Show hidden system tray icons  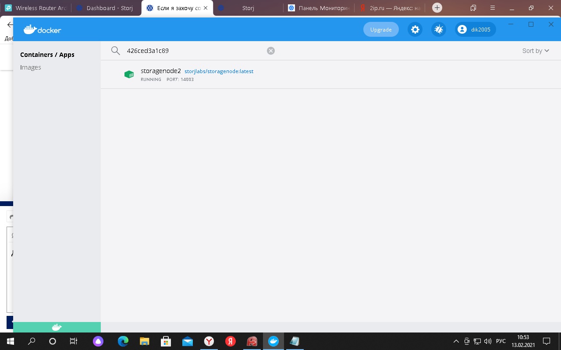pyautogui.click(x=456, y=341)
